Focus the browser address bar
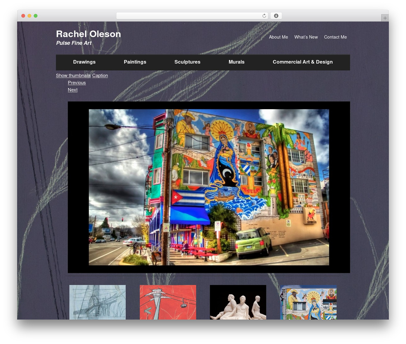This screenshot has height=344, width=406. point(192,16)
